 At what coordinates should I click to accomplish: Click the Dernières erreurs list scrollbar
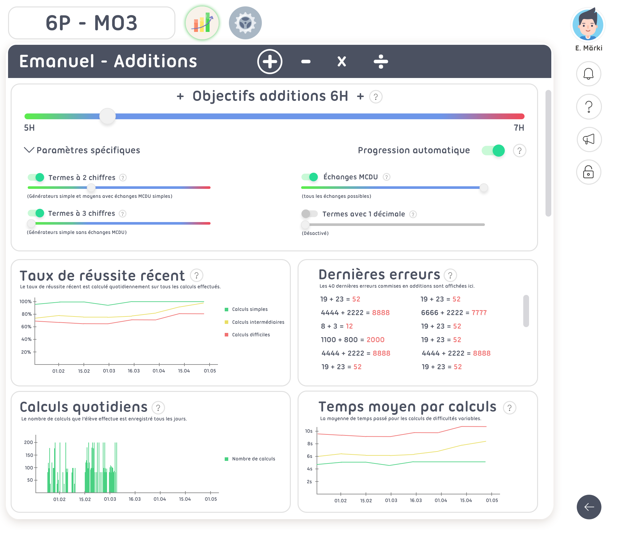[x=526, y=311]
